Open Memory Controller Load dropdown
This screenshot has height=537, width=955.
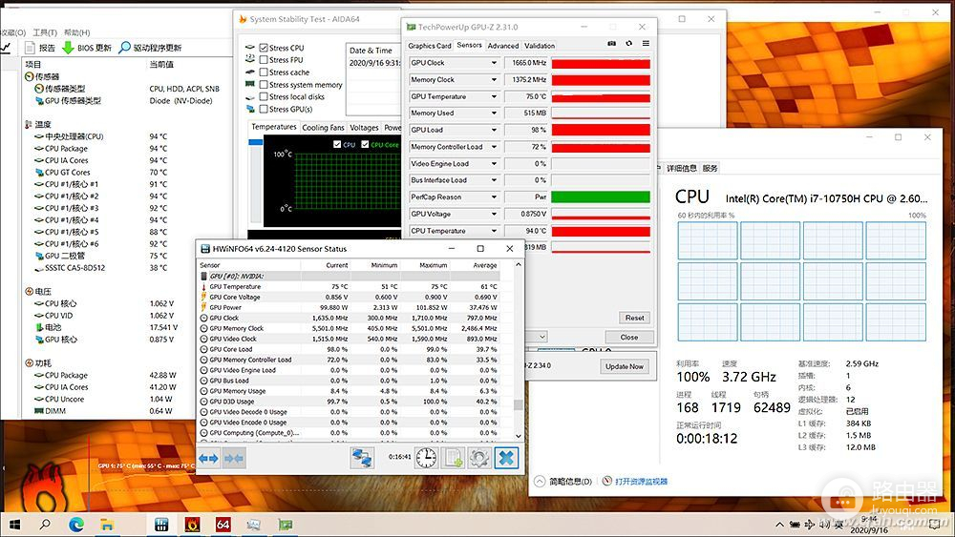494,147
